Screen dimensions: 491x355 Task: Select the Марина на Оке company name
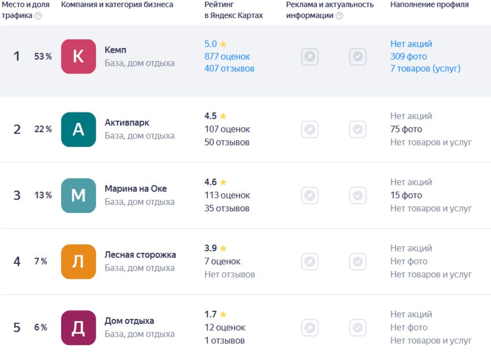pyautogui.click(x=135, y=189)
